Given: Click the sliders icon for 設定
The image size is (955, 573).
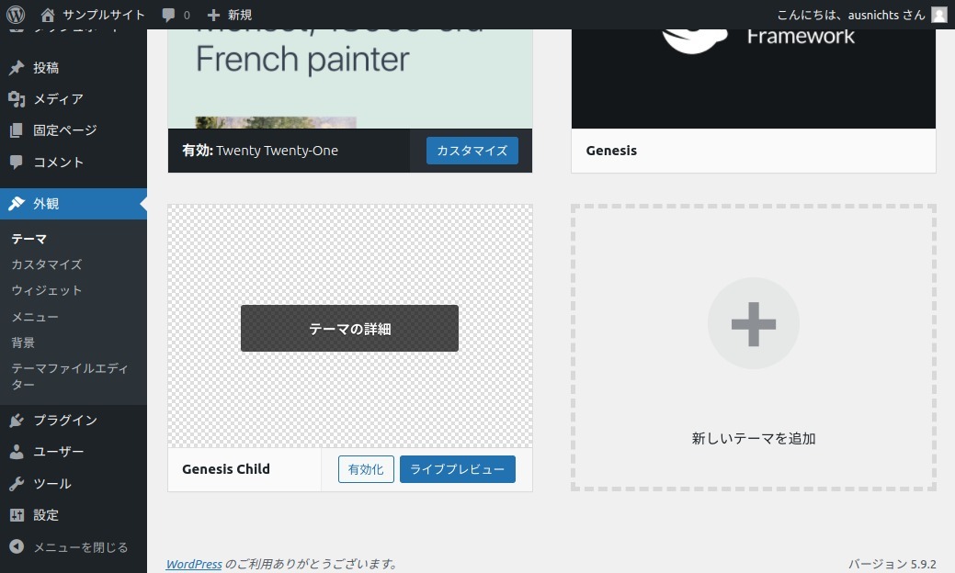Looking at the screenshot, I should [x=17, y=515].
